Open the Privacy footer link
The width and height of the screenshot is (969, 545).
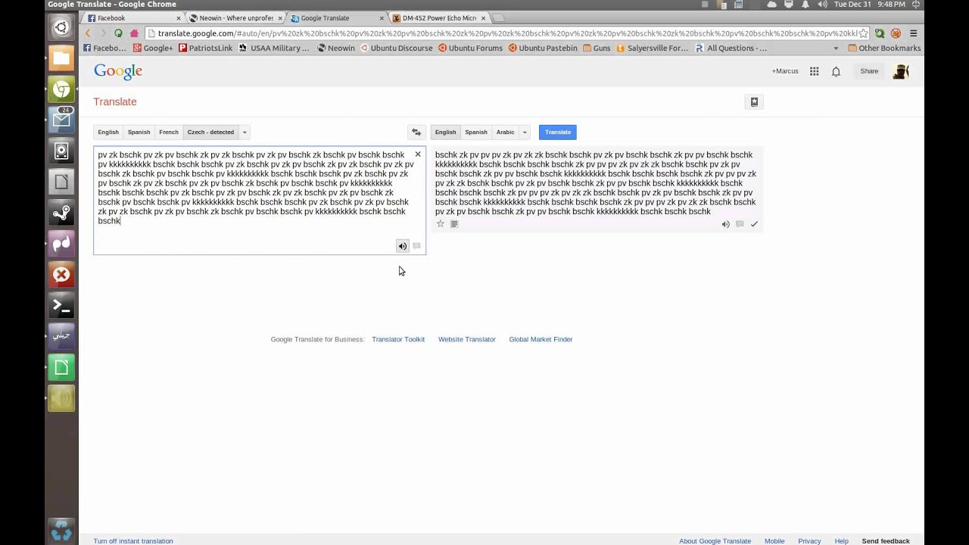[x=809, y=540]
